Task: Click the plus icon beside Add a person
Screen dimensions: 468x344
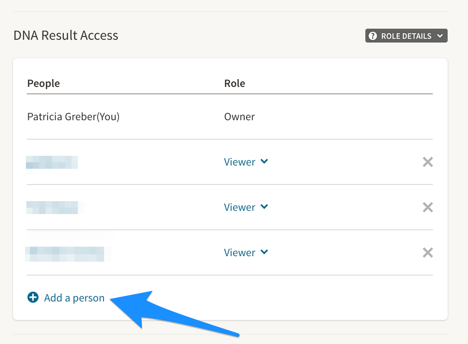Action: tap(33, 298)
